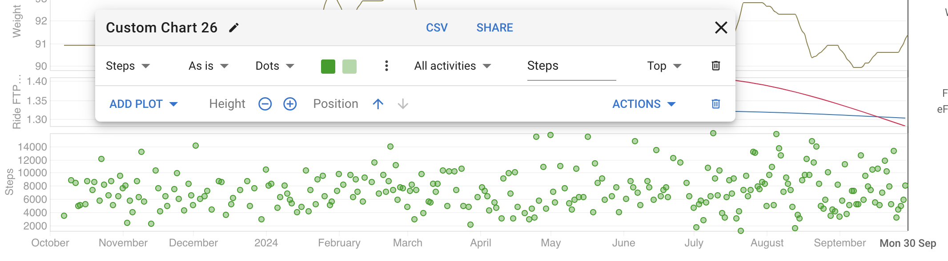Image resolution: width=948 pixels, height=261 pixels.
Task: Open the three-dot plot options menu
Action: coord(386,66)
